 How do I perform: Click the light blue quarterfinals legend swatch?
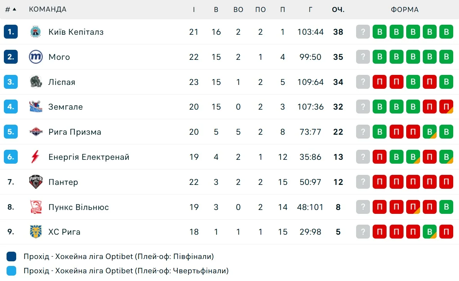click(x=12, y=271)
